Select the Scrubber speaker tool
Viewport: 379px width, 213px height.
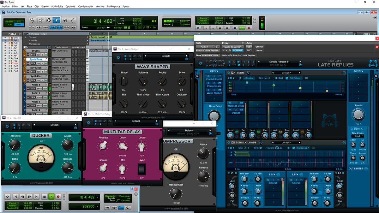65,20
